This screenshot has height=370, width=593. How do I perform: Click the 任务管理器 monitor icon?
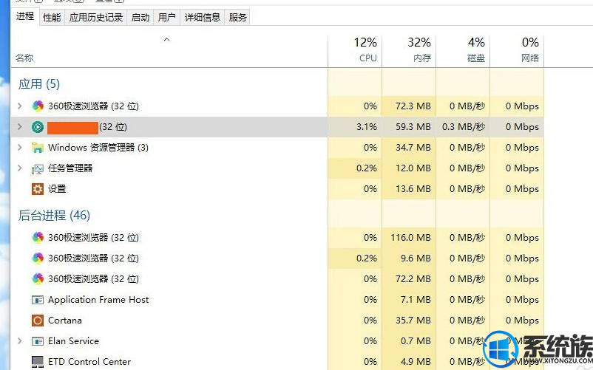click(x=38, y=168)
